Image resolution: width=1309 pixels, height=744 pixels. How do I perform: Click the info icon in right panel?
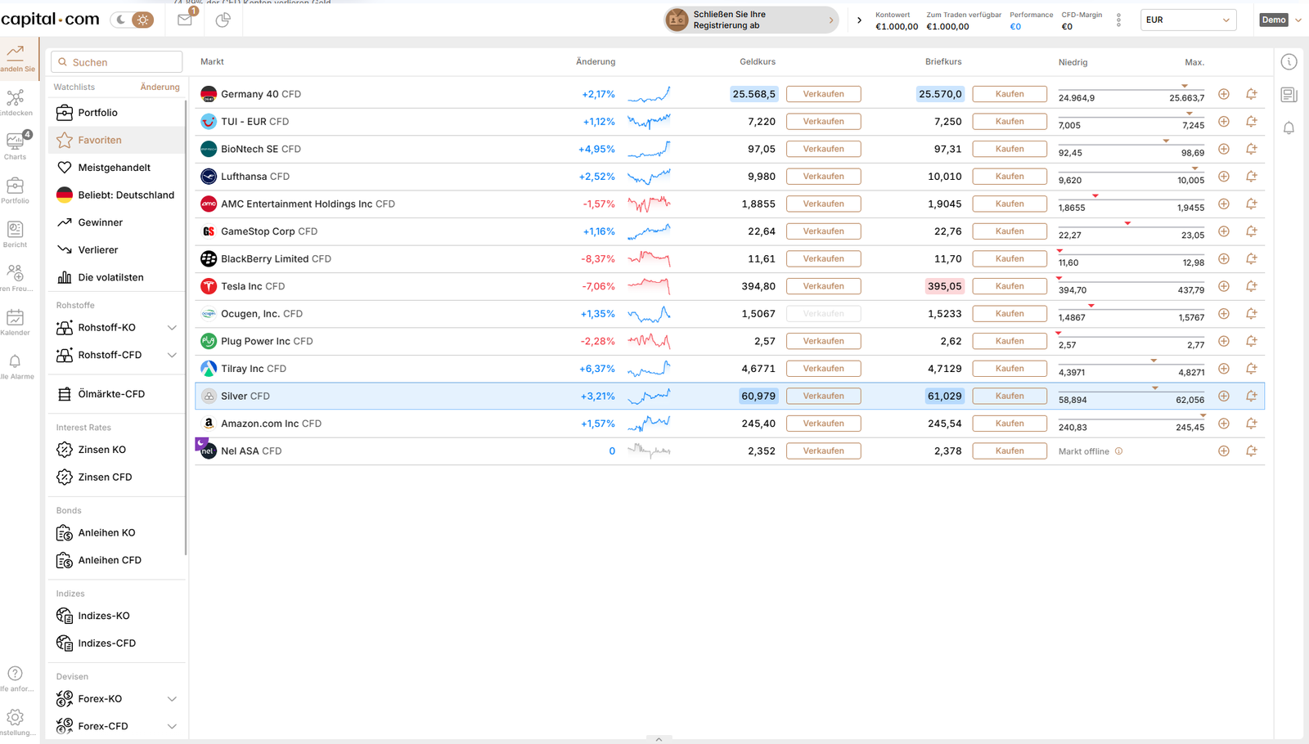[1289, 62]
